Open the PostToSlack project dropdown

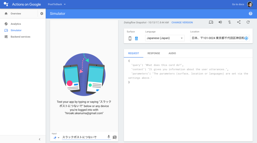57,4
